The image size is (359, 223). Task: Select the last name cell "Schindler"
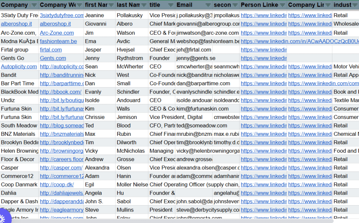click(132, 92)
